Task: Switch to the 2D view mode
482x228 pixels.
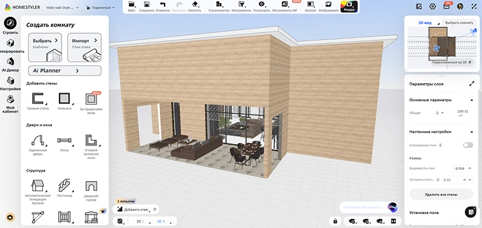Action: coord(140,221)
